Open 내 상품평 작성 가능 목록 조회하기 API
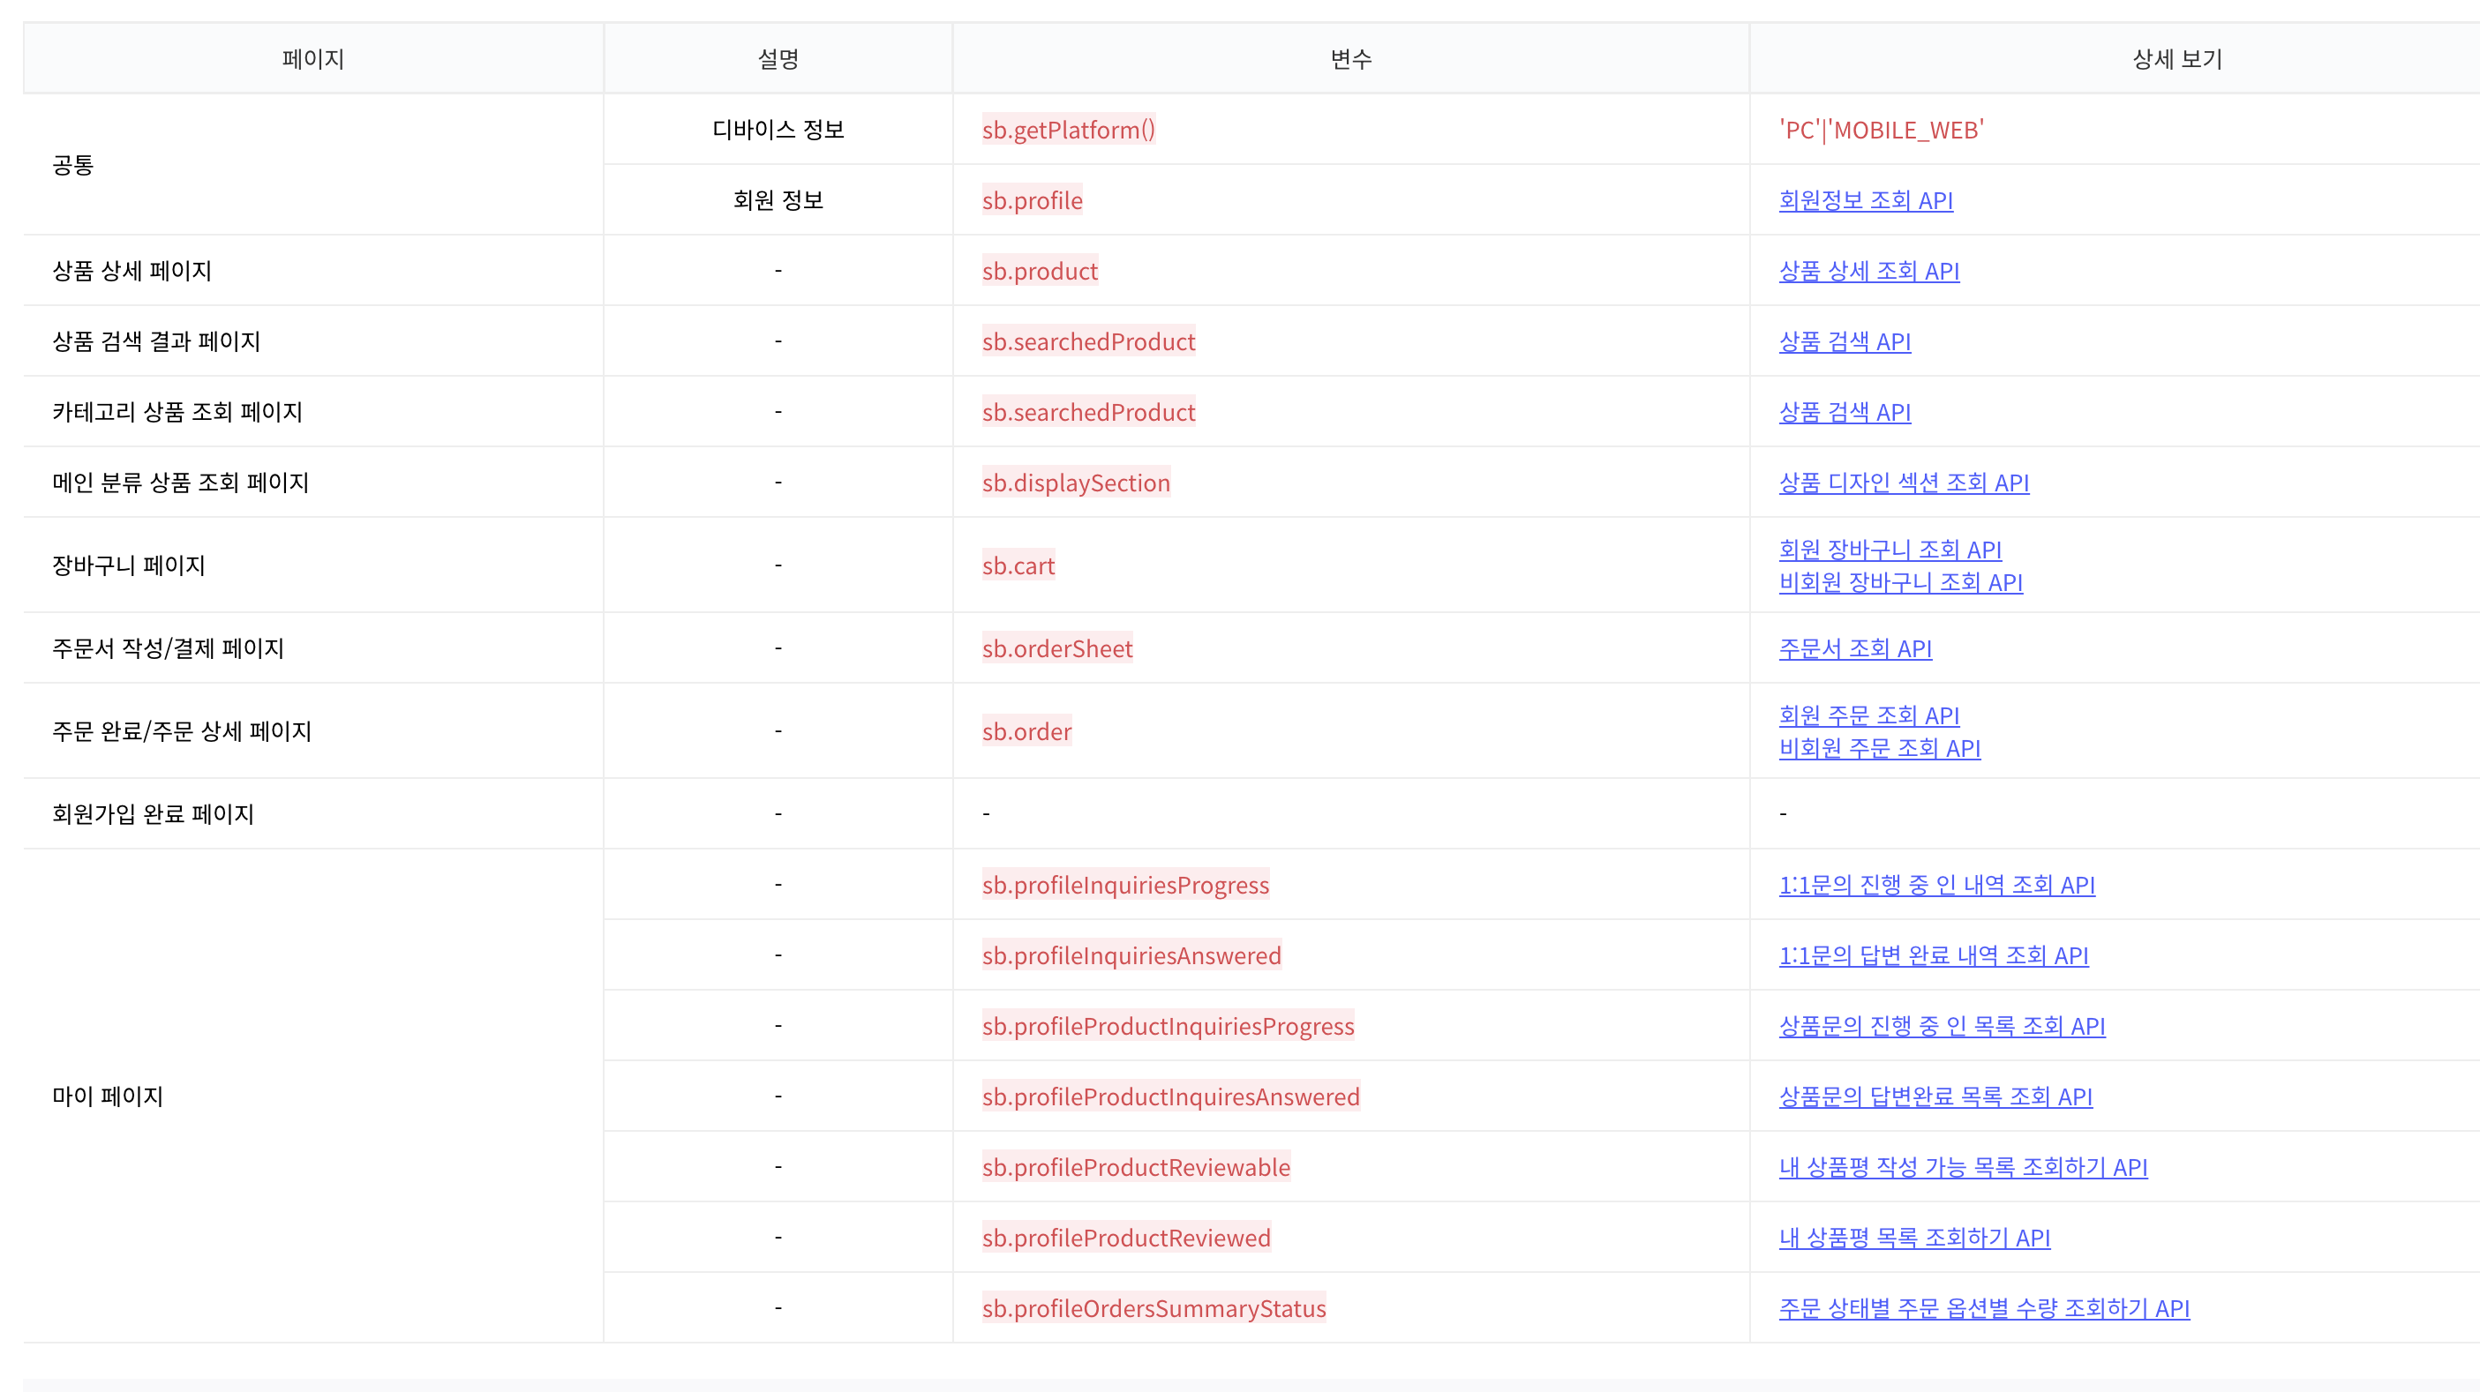Screen dimensions: 2480x1392 click(x=1962, y=1167)
